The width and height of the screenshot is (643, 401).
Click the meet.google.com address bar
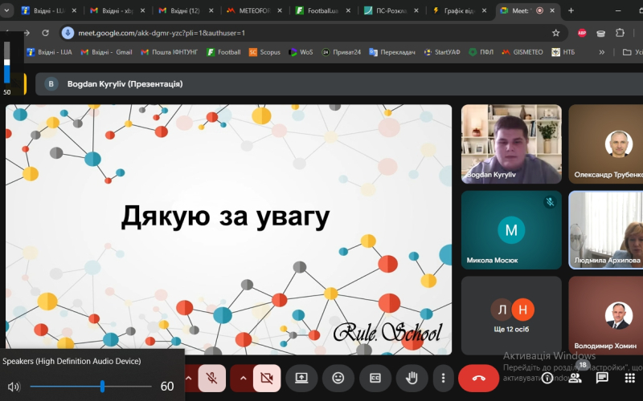point(312,33)
